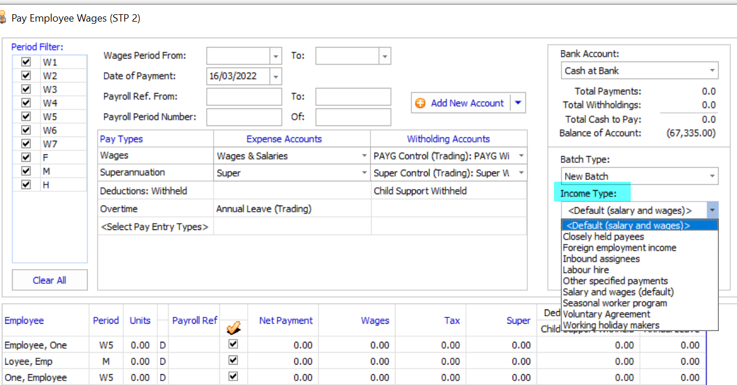Choose Working holiday makers from list

[x=611, y=325]
